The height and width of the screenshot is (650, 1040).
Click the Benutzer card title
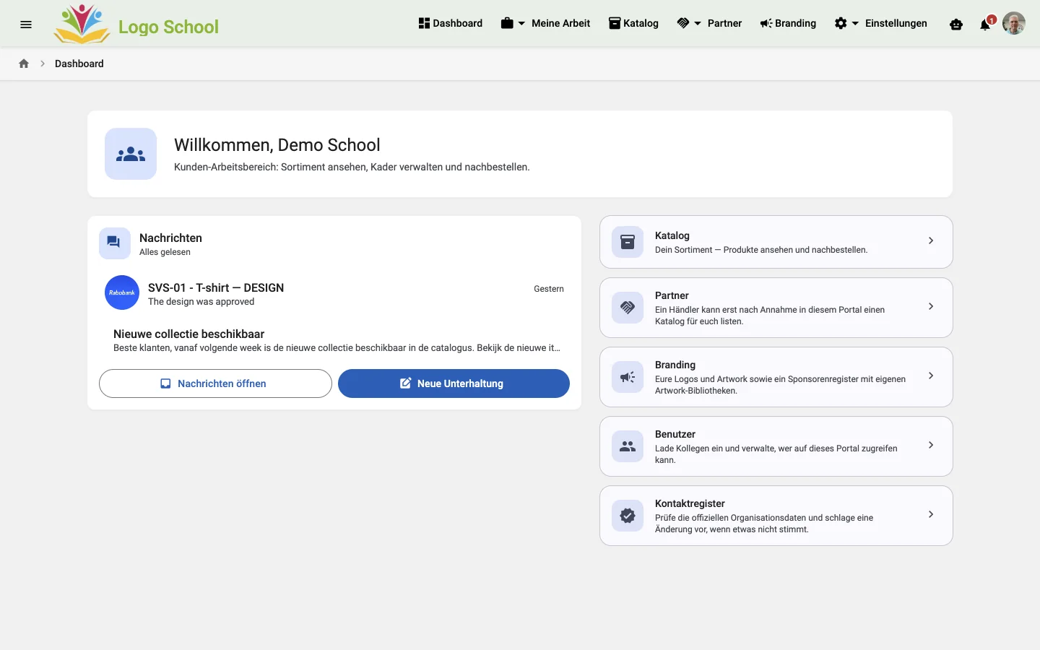[x=675, y=434]
